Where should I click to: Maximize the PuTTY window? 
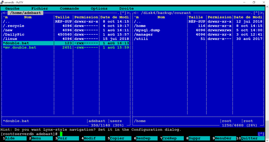point(254,2)
